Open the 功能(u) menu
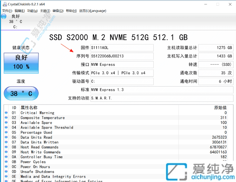 [x=32, y=11]
